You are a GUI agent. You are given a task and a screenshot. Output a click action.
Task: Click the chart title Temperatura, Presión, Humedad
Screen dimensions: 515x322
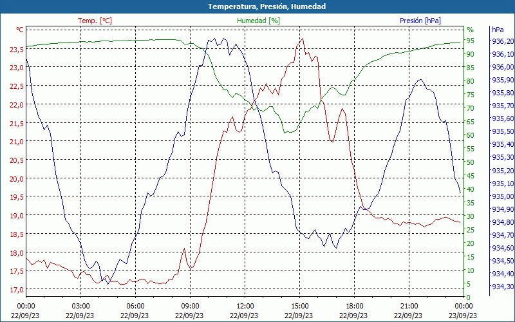267,6
